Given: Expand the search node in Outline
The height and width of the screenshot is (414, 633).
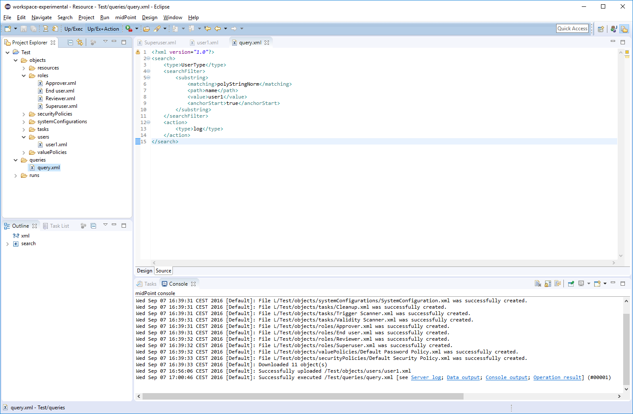Looking at the screenshot, I should tap(8, 244).
